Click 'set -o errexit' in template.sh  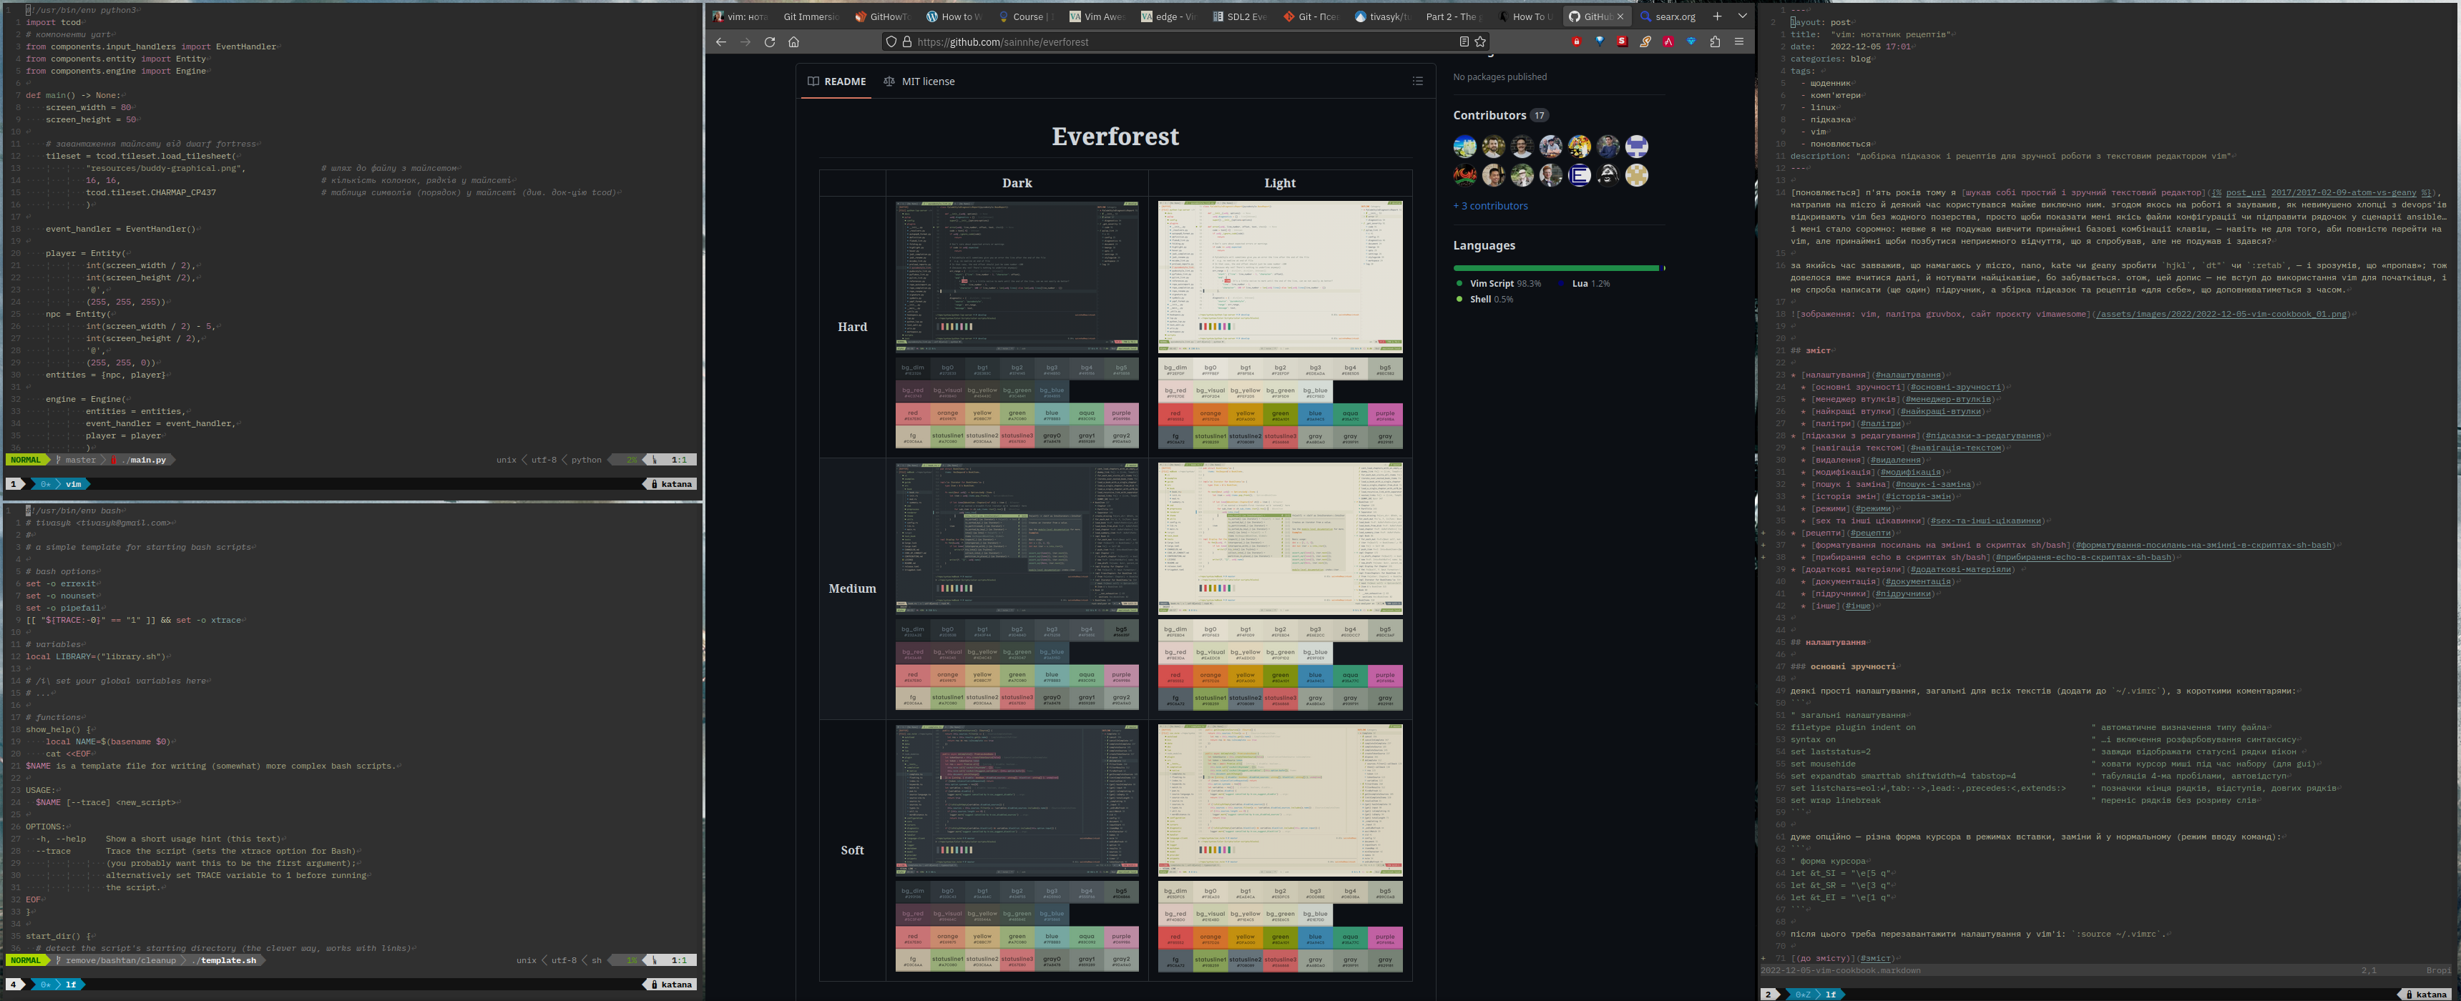[x=60, y=583]
